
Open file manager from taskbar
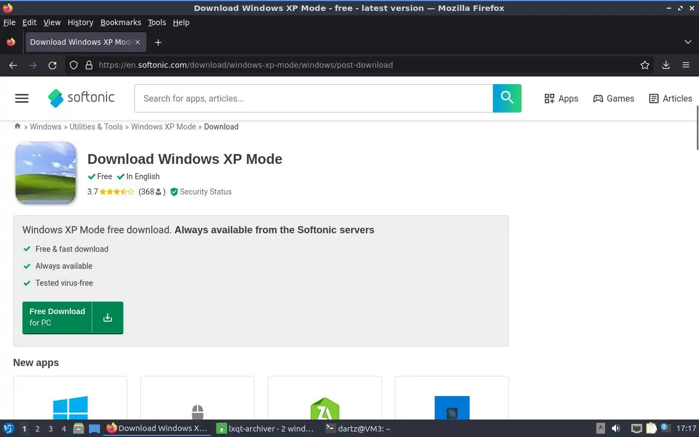[78, 429]
